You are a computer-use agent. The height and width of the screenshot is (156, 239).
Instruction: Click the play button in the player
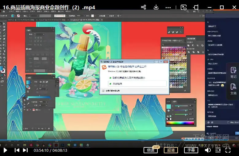[x=5, y=150]
